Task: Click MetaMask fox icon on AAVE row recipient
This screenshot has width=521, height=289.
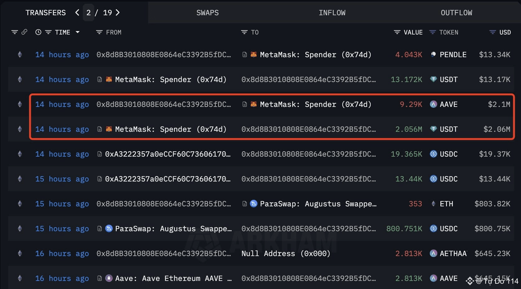Action: click(254, 104)
